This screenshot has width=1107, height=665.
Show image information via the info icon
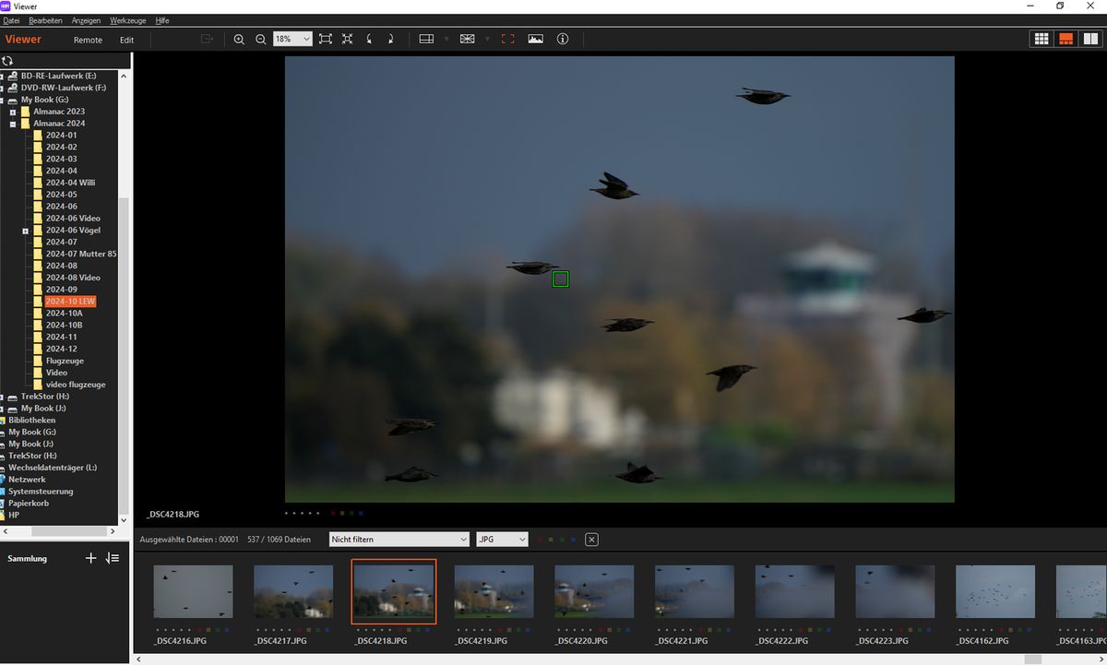[563, 39]
